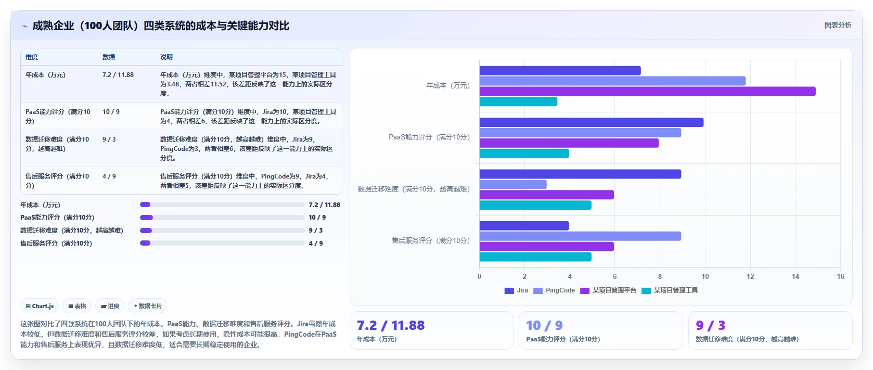Click the 数据迁移难度 chart axis label
The image size is (873, 370).
[x=414, y=189]
